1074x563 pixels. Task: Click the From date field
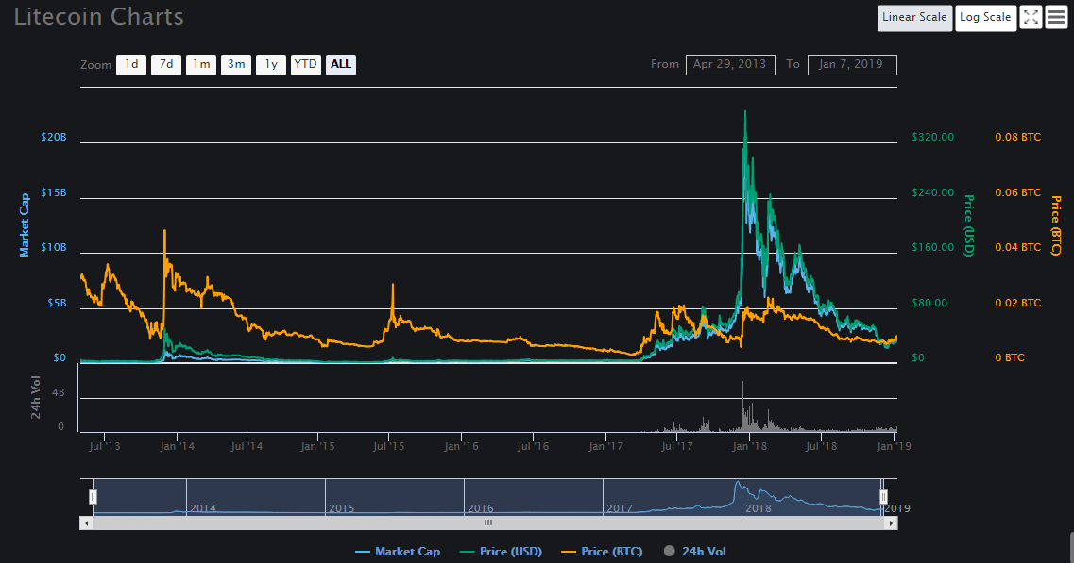tap(730, 64)
